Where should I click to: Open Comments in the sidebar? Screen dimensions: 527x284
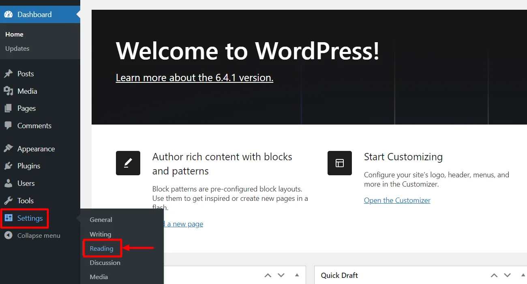[x=34, y=126]
